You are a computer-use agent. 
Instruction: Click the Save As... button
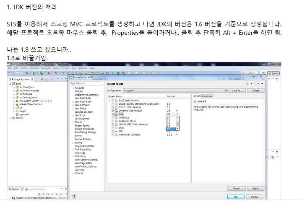[237, 91]
